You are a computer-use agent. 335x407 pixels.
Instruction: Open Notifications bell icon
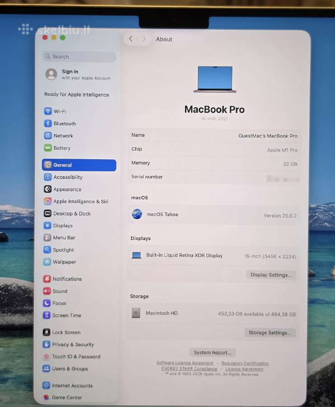(x=47, y=279)
